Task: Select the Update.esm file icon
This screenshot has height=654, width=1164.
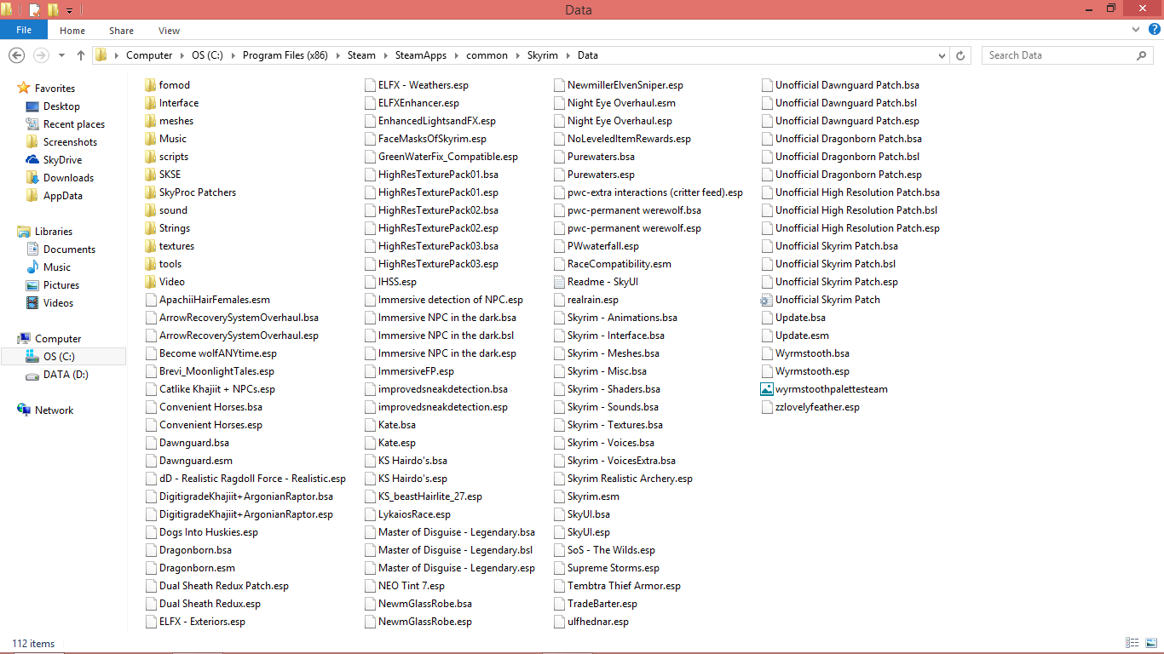Action: (x=767, y=336)
